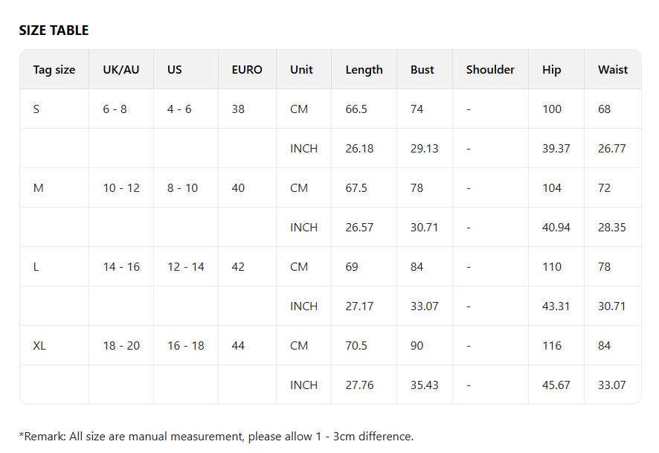
Task: Select the 45.67 hip inch value
Action: pyautogui.click(x=556, y=385)
